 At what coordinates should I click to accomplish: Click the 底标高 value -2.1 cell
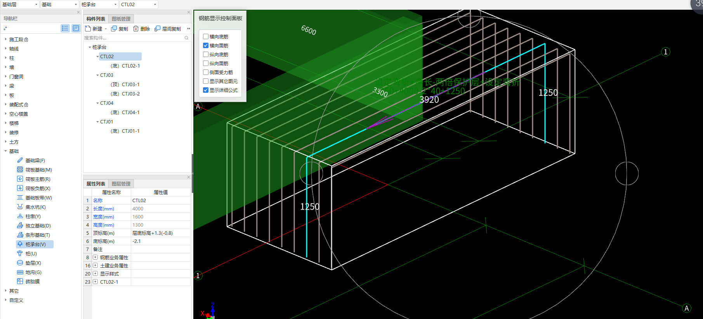[x=161, y=241]
